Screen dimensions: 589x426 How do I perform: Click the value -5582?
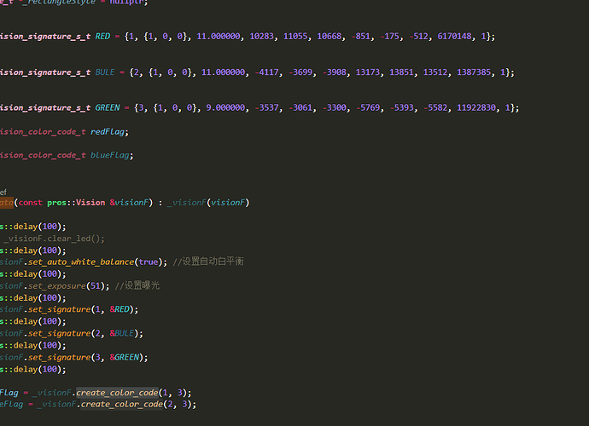click(435, 108)
